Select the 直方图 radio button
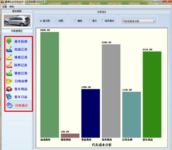This screenshot has width=172, height=150. pos(41,21)
